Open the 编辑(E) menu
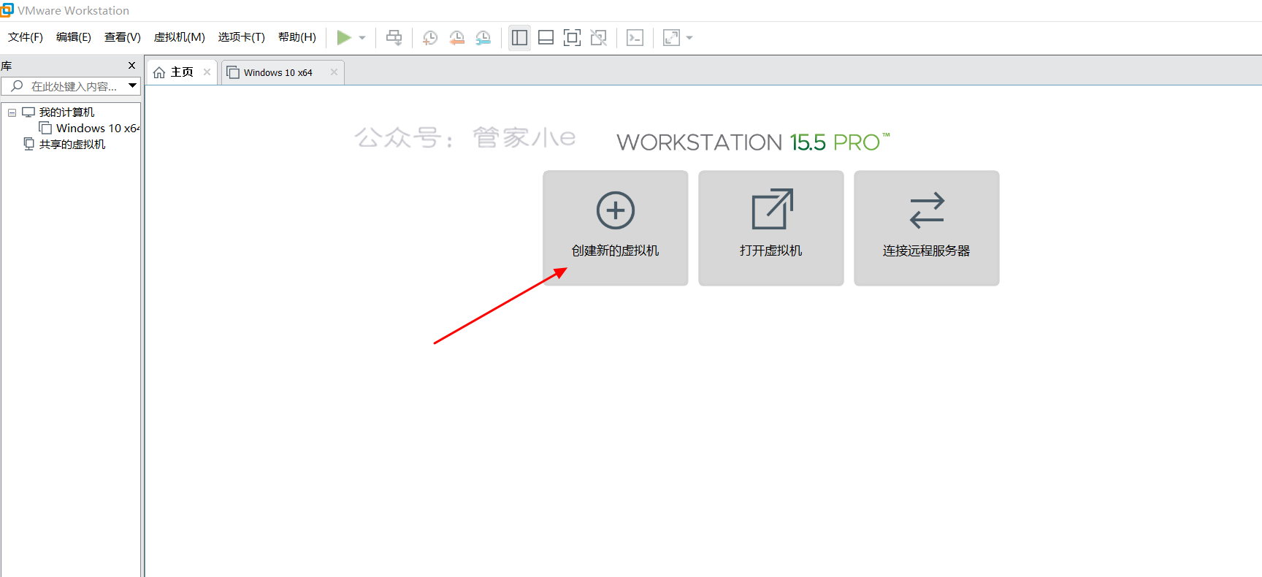The height and width of the screenshot is (577, 1262). tap(74, 37)
